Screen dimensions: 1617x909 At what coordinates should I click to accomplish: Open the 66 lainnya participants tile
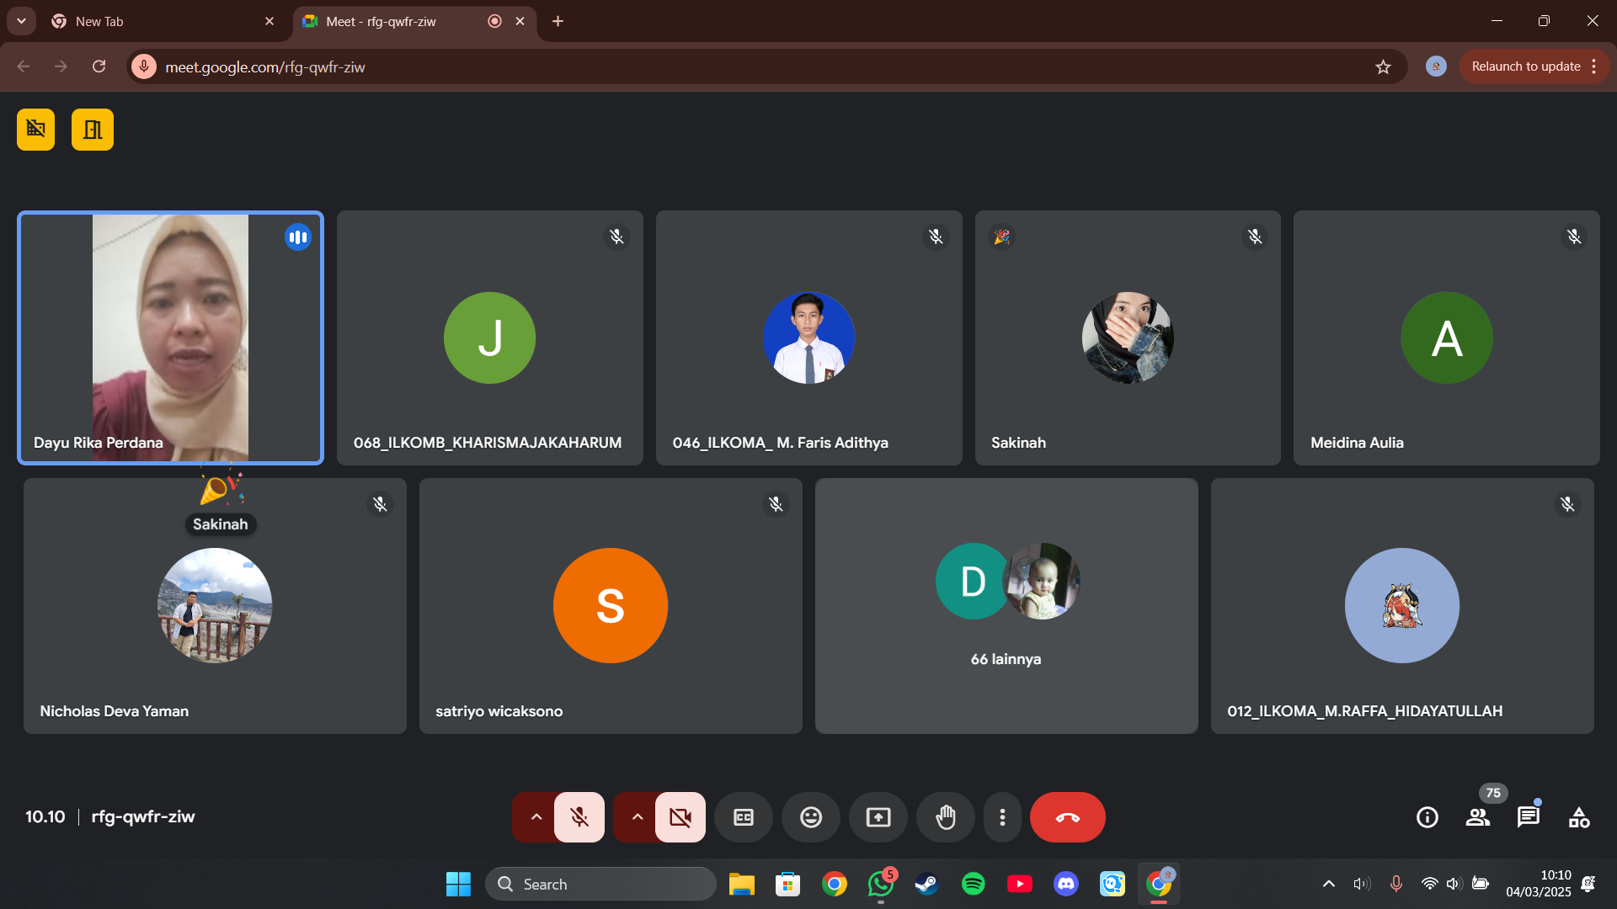(1006, 606)
